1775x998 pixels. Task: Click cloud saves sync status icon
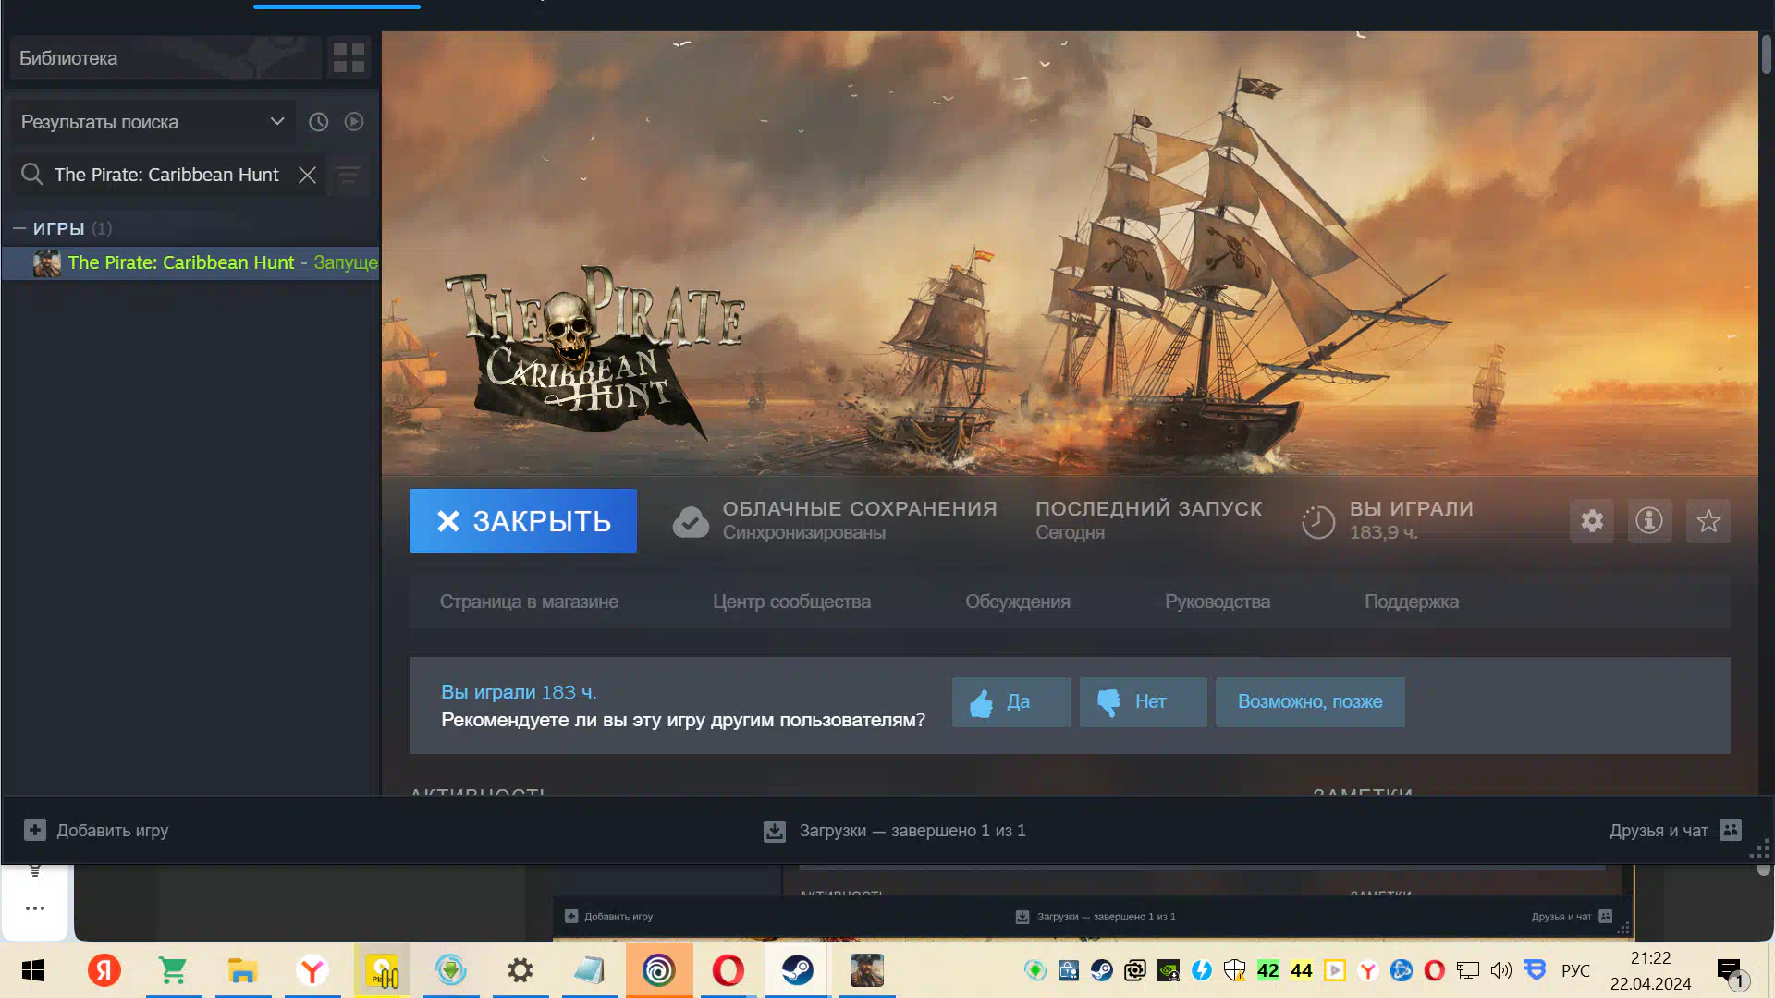691,522
